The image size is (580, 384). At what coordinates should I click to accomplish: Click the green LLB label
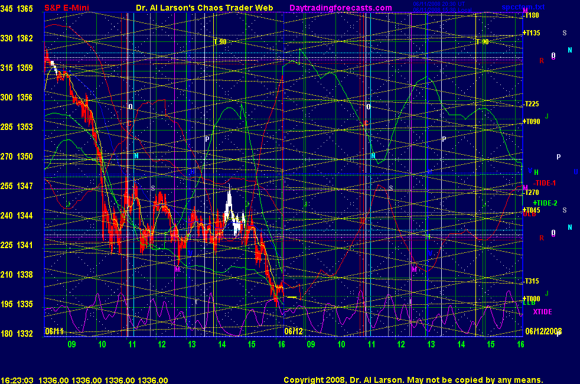529,303
